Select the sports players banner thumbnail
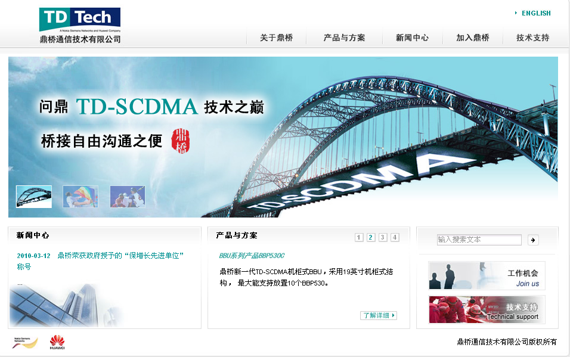570x357 pixels. tap(128, 197)
